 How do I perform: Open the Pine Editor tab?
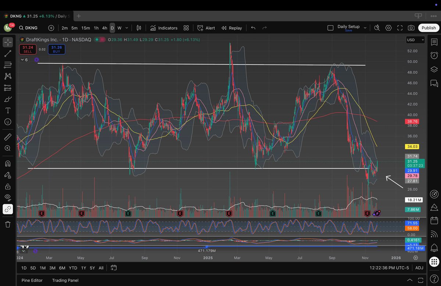coord(32,280)
